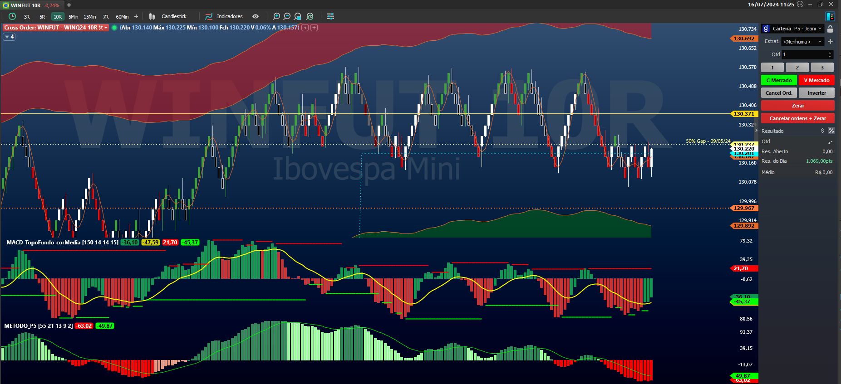Decrease quantity with stepper down arrow

coord(830,57)
